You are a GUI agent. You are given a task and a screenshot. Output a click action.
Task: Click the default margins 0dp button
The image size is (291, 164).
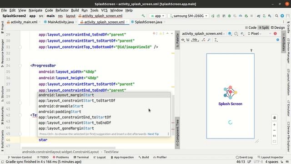[x=195, y=40]
